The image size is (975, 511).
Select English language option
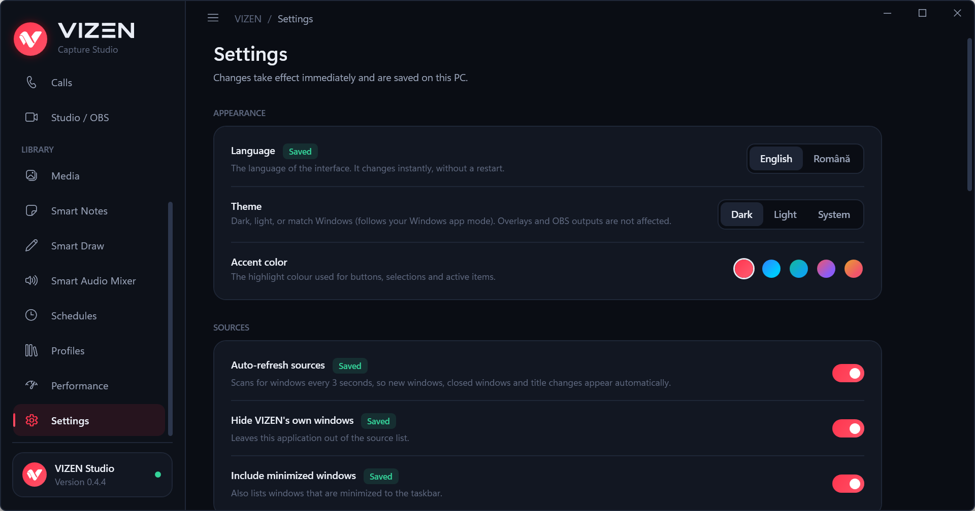point(776,159)
